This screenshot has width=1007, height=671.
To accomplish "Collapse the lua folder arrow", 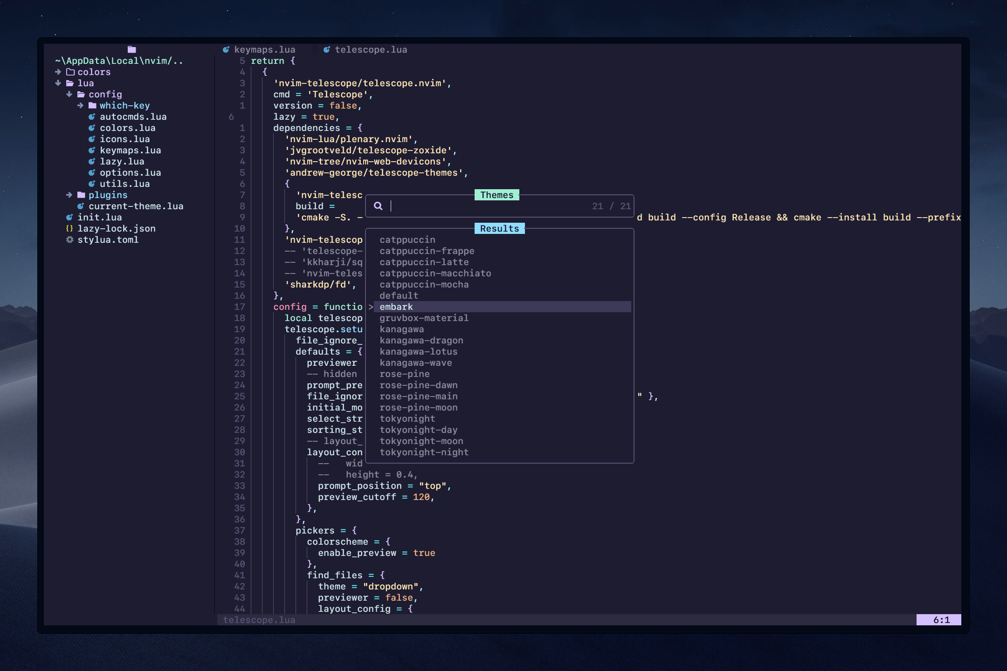I will coord(58,83).
